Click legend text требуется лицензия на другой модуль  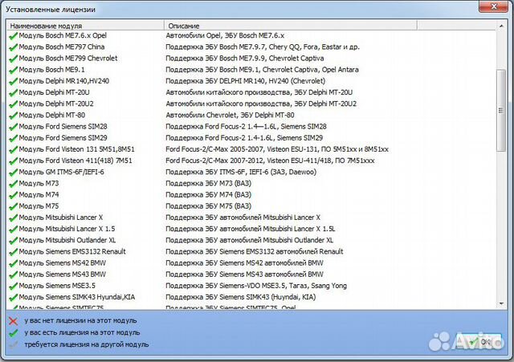coord(87,344)
